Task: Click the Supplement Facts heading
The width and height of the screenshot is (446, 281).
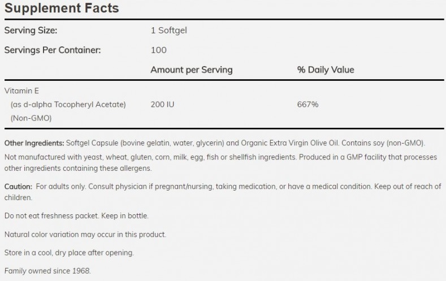Action: click(62, 8)
